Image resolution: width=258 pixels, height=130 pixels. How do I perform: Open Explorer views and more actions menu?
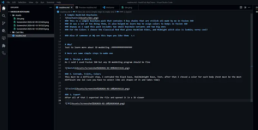50,7
